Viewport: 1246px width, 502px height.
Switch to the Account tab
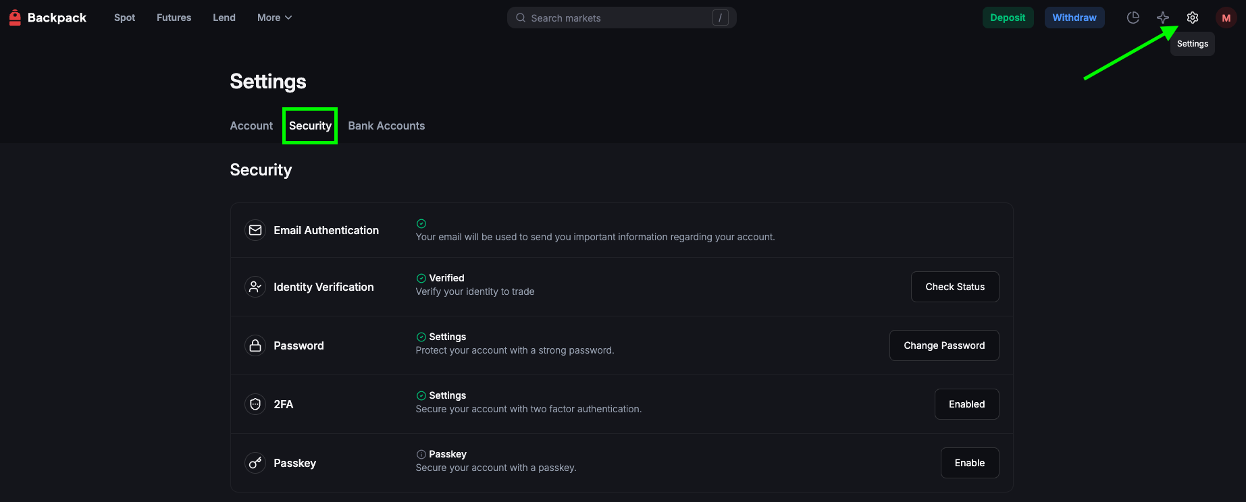coord(251,125)
